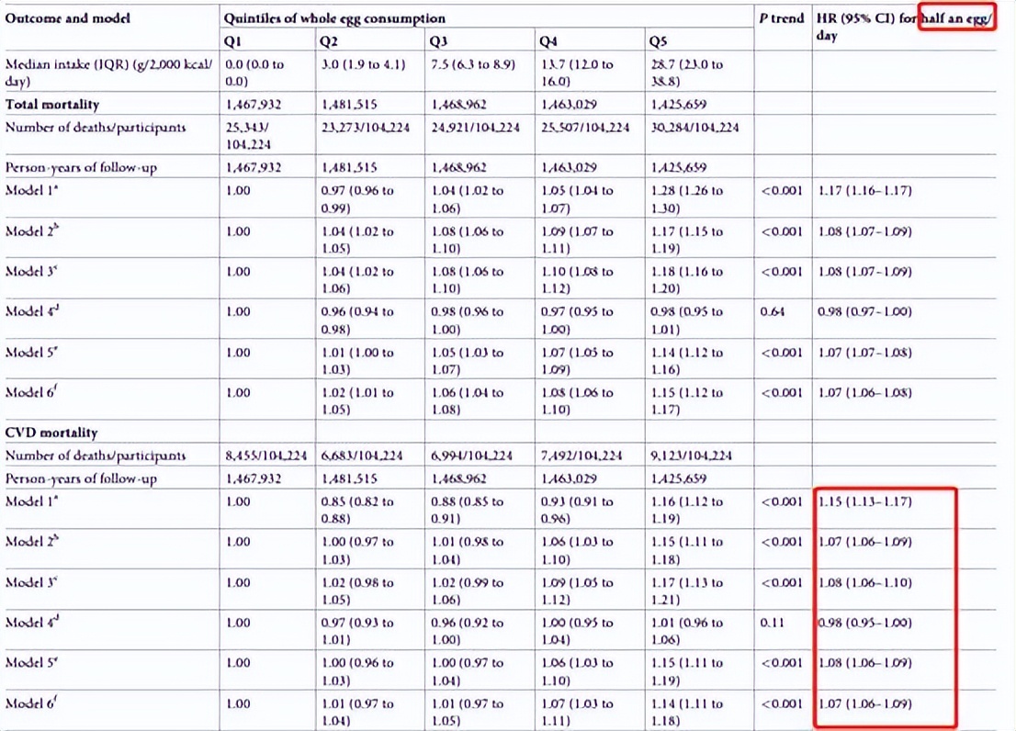Click the 'Outcome and model' column header
Image resolution: width=1016 pixels, height=731 pixels.
pos(67,18)
